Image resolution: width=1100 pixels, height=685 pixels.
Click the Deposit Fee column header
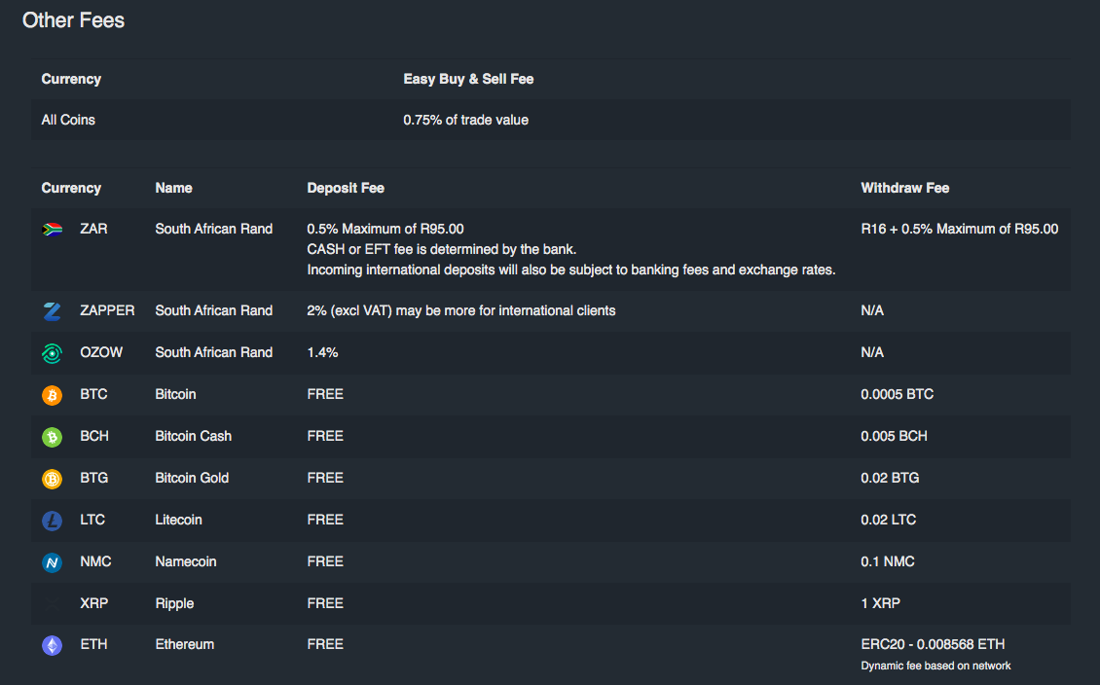346,188
